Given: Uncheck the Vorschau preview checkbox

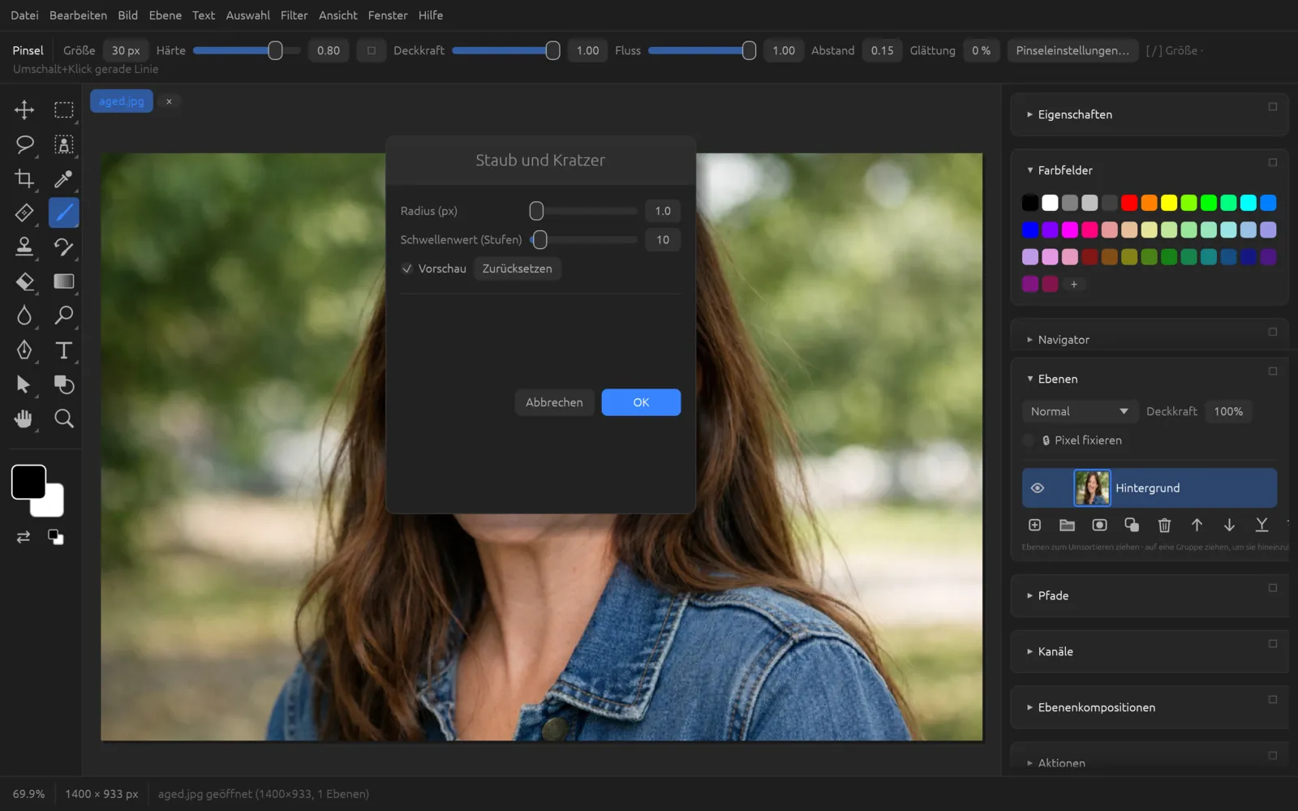Looking at the screenshot, I should click(407, 268).
